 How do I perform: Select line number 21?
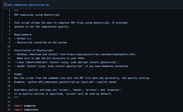click(9, 90)
